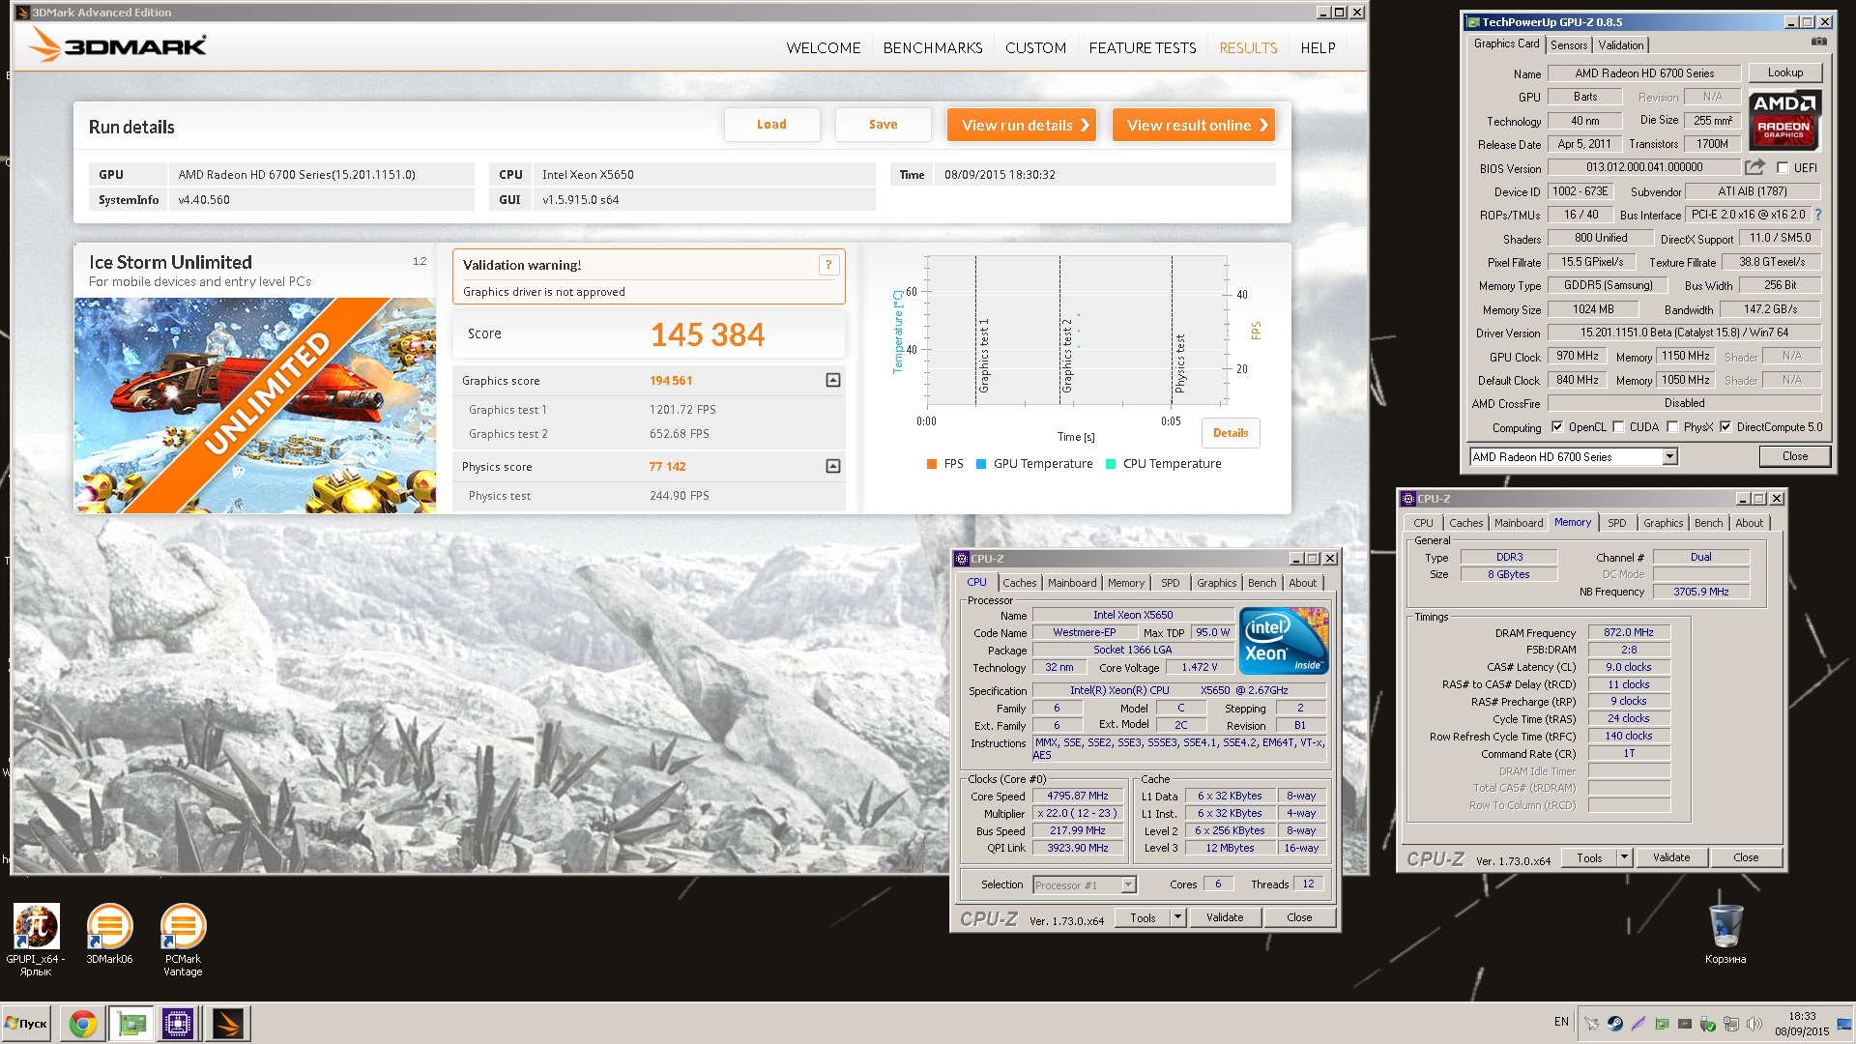Click the dark gray monitor tray icon
Viewport: 1856px width, 1044px height.
click(x=1685, y=1023)
